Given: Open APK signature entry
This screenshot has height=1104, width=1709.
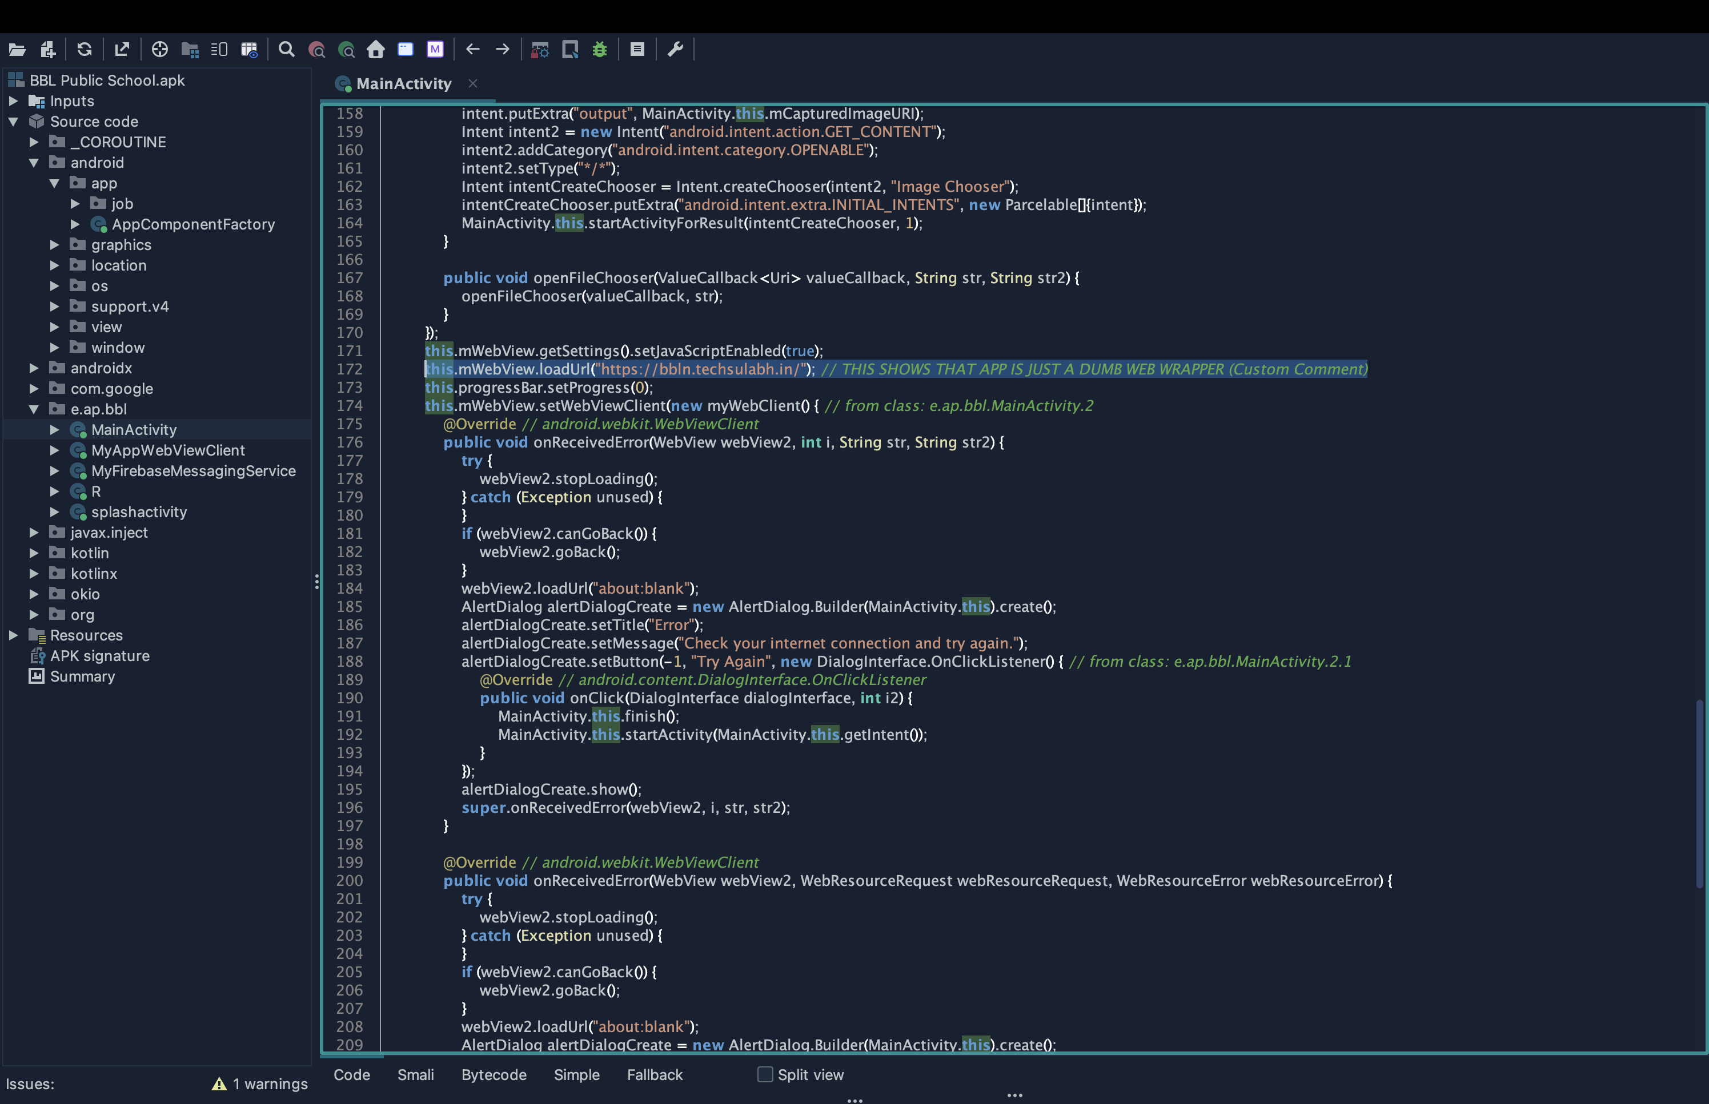Looking at the screenshot, I should pos(100,656).
